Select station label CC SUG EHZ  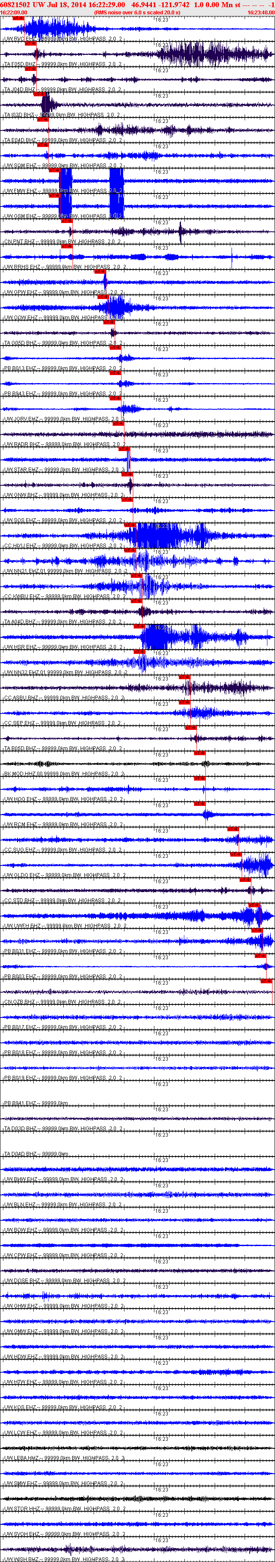pos(21,850)
